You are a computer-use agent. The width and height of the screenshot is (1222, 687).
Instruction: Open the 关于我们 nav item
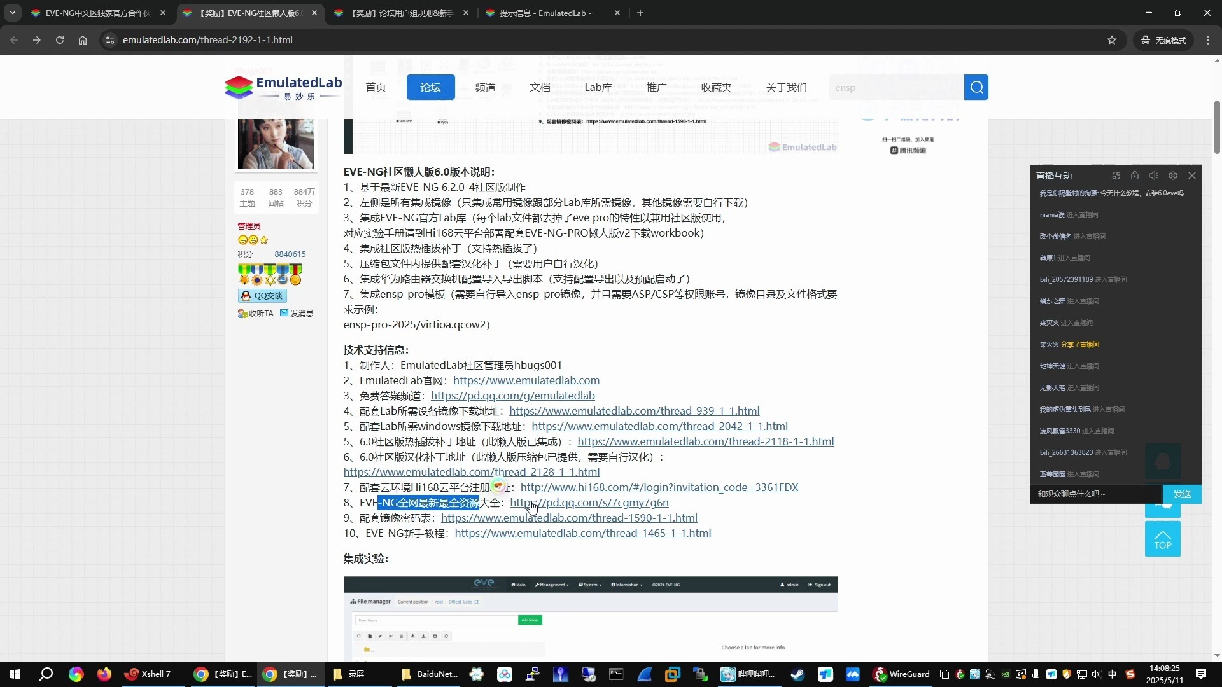coord(787,87)
